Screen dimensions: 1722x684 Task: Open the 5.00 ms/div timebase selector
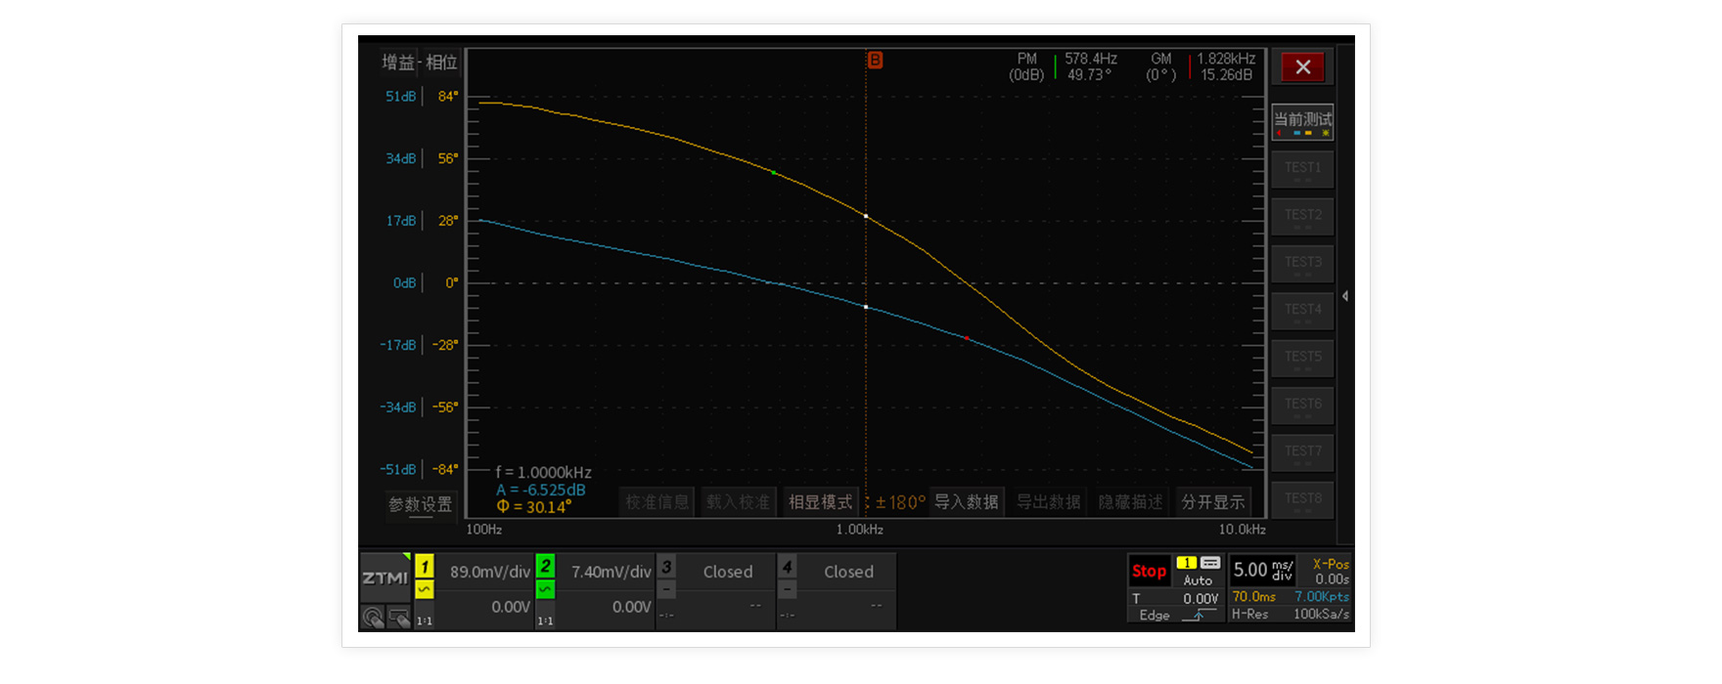[x=1262, y=570]
